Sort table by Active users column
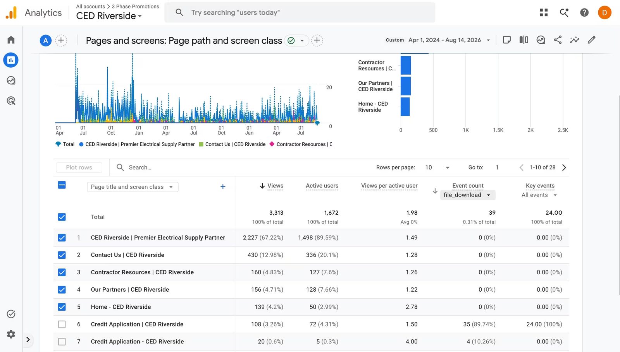The width and height of the screenshot is (620, 352). tap(322, 186)
